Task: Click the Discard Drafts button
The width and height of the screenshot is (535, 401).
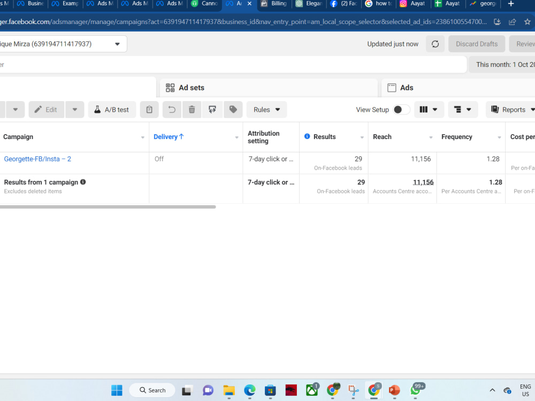Action: (477, 44)
